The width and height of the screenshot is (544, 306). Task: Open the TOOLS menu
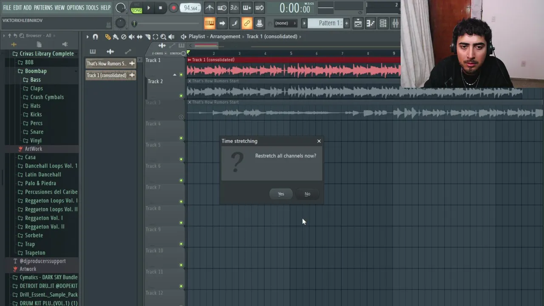pos(92,8)
